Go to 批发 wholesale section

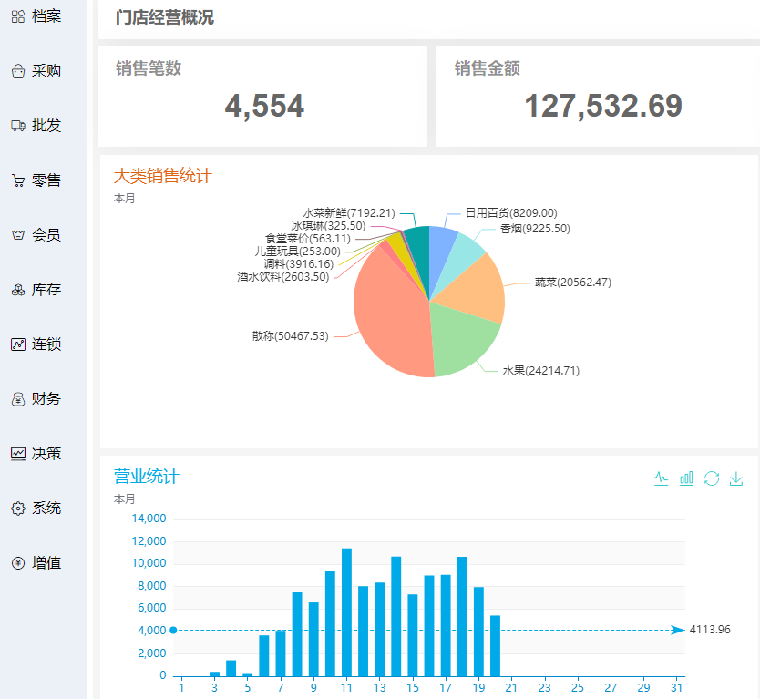36,126
